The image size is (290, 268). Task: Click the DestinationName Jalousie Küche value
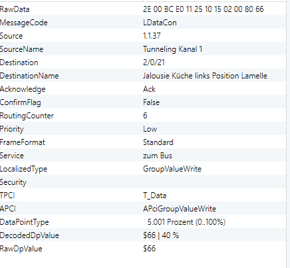[205, 76]
